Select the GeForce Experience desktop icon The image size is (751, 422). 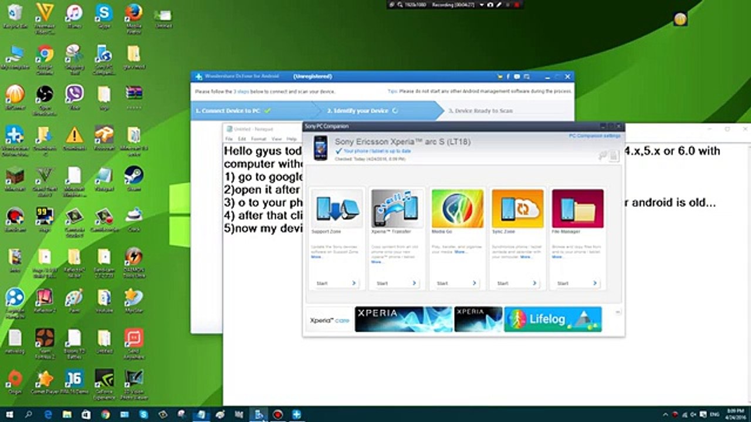point(104,384)
